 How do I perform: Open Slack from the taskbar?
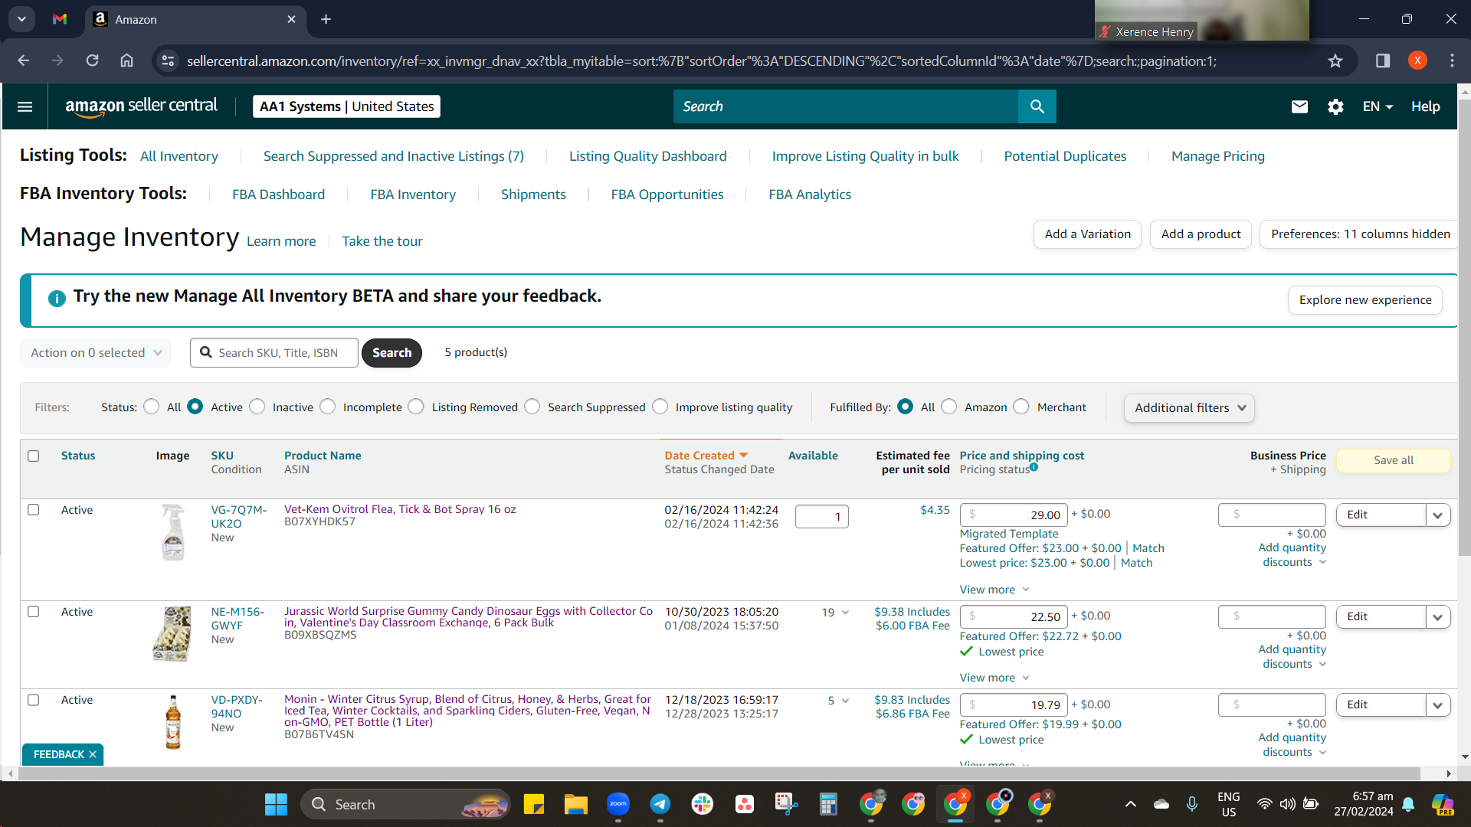(x=702, y=804)
